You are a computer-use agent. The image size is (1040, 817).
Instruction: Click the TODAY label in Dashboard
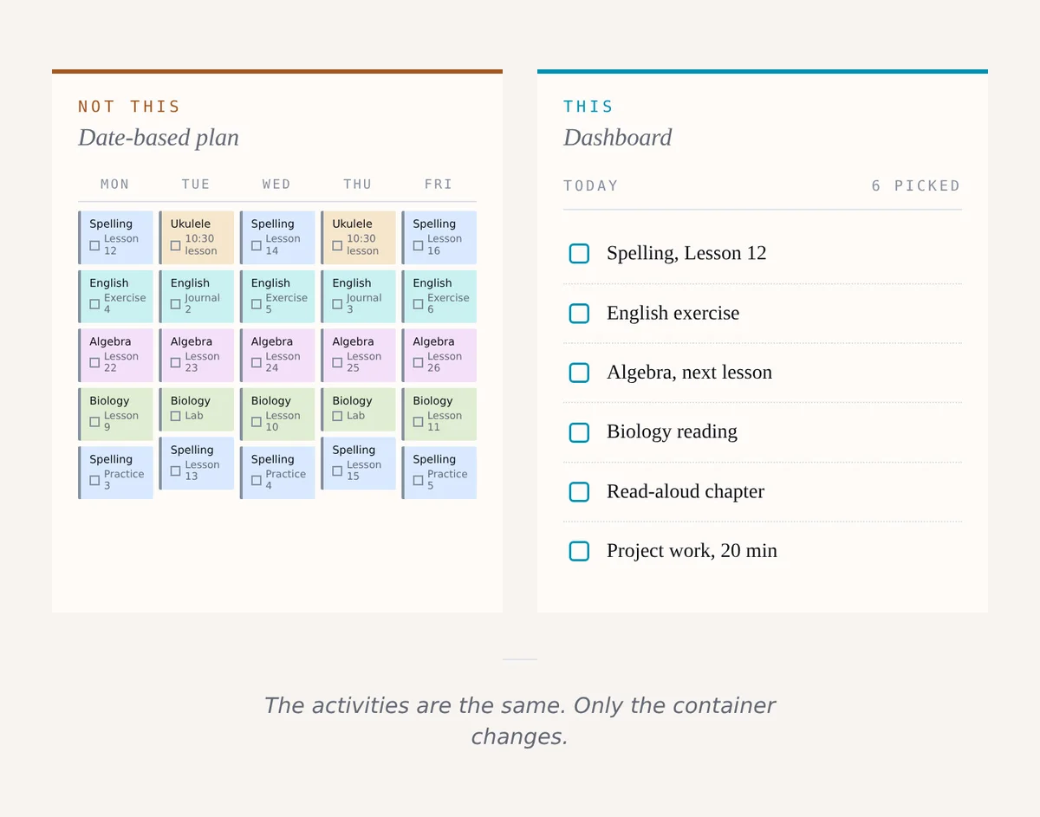(x=591, y=186)
